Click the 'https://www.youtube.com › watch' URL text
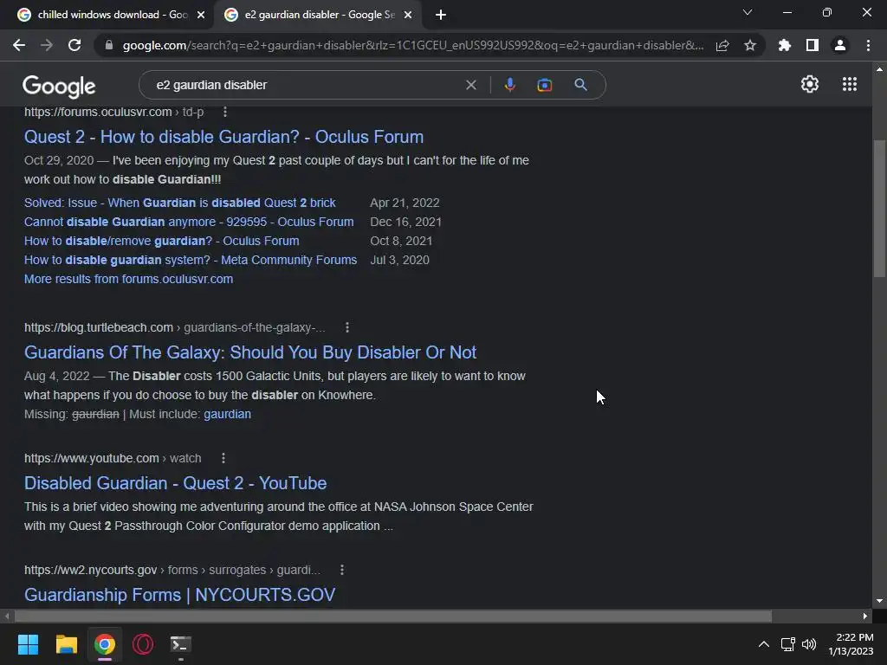 pyautogui.click(x=113, y=458)
